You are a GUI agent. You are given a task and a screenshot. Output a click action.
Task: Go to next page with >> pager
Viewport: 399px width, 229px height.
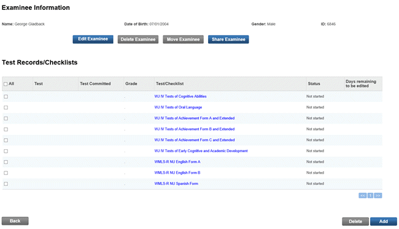[x=378, y=195]
